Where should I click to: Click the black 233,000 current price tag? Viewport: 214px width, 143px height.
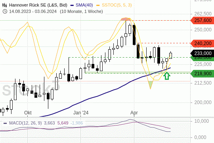[202, 53]
